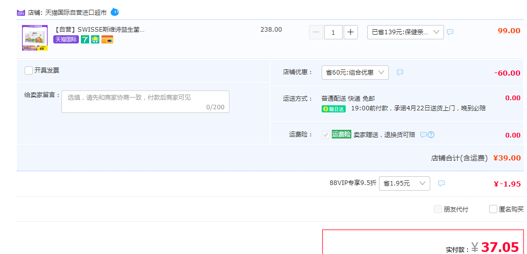Open the 已省139元 promotion dropdown

click(x=405, y=32)
